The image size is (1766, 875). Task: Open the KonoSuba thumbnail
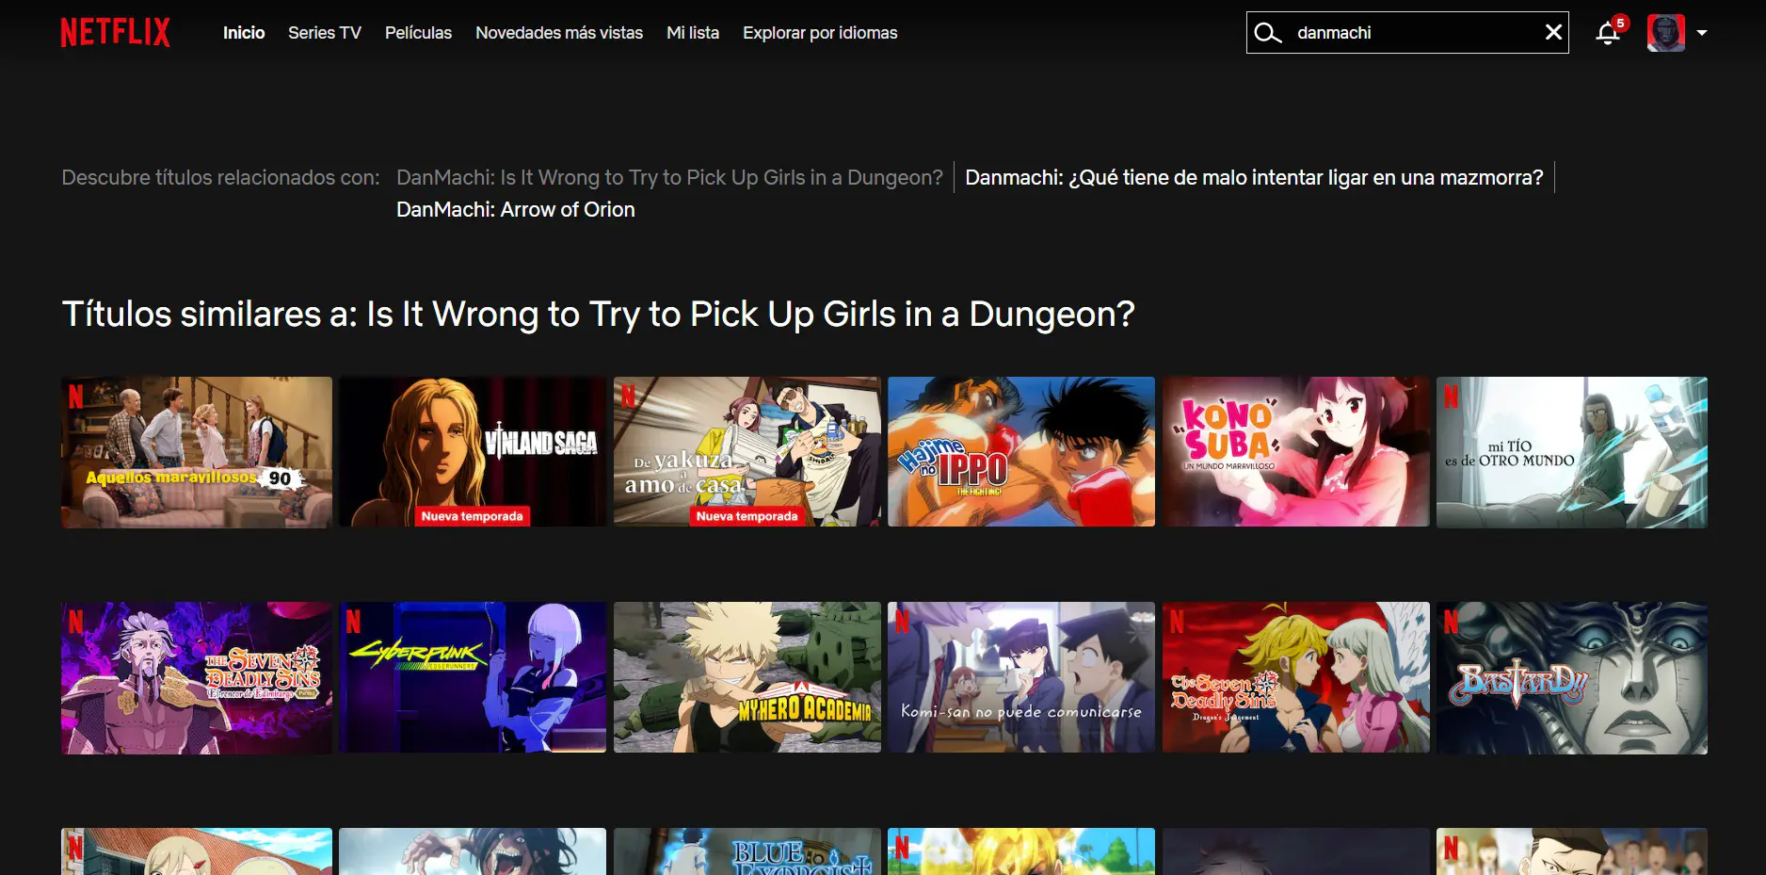(1296, 452)
